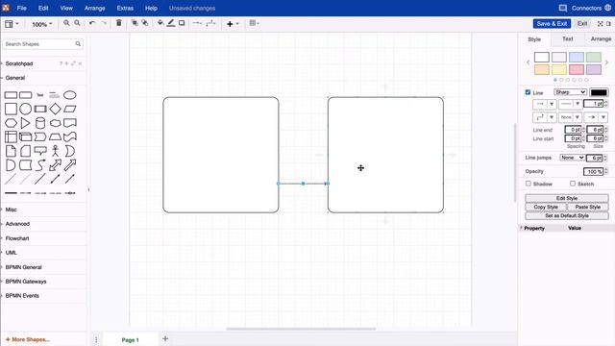This screenshot has height=346, width=615.
Task: Enable the Sketch checkbox
Action: click(x=573, y=184)
